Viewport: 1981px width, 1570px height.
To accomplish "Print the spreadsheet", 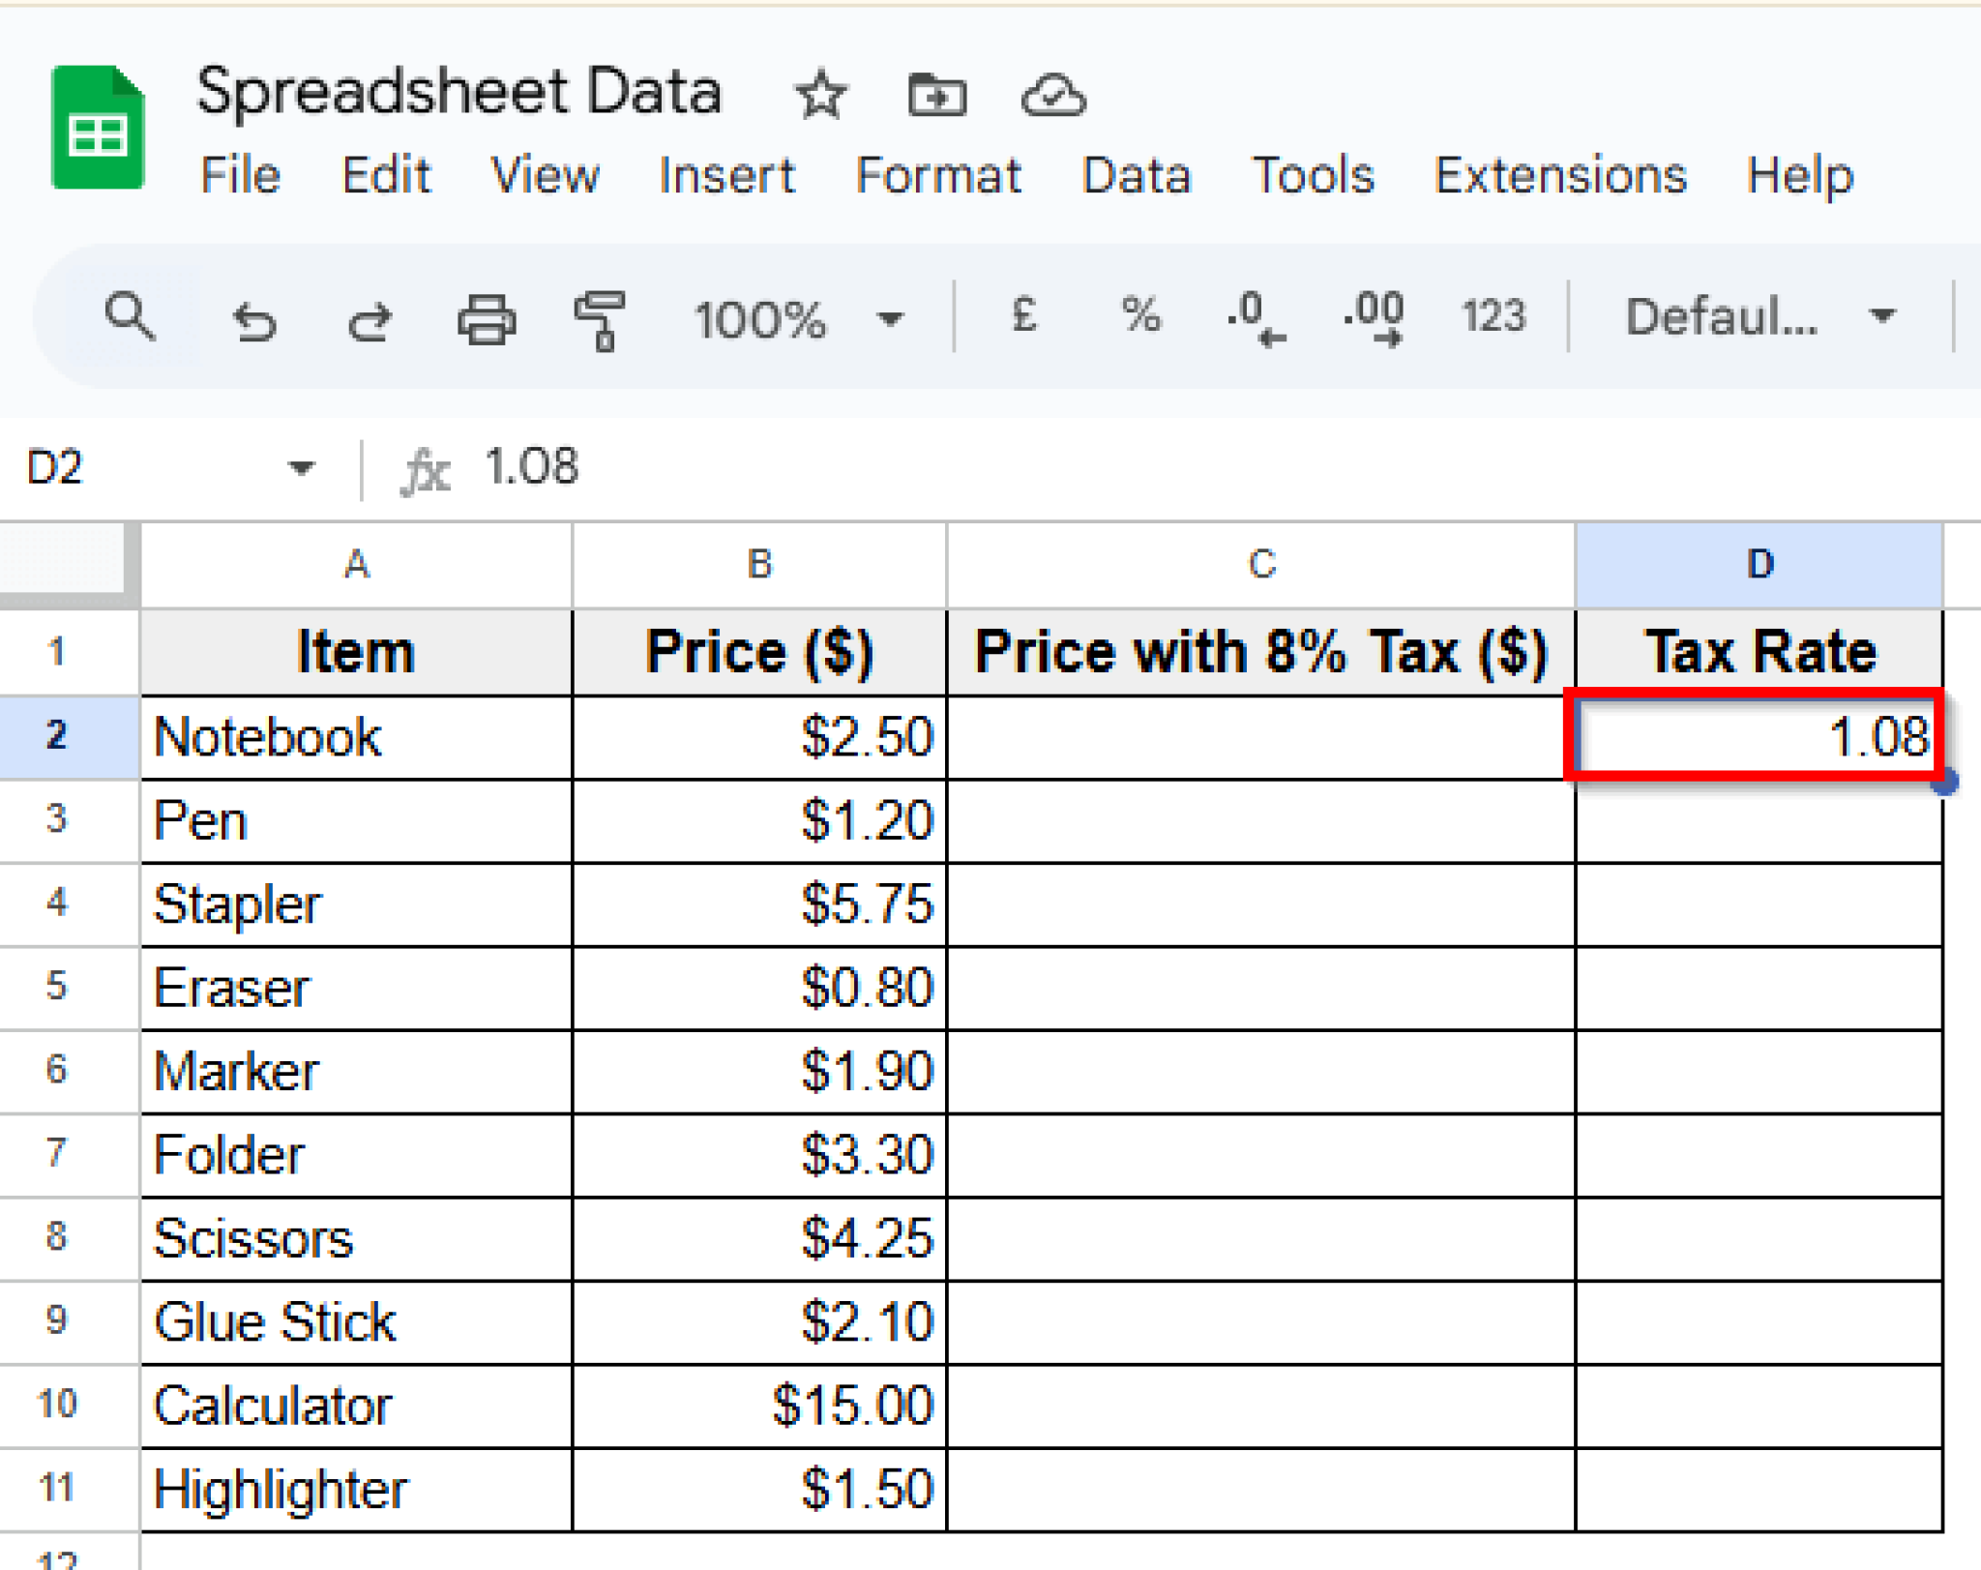I will [x=487, y=319].
